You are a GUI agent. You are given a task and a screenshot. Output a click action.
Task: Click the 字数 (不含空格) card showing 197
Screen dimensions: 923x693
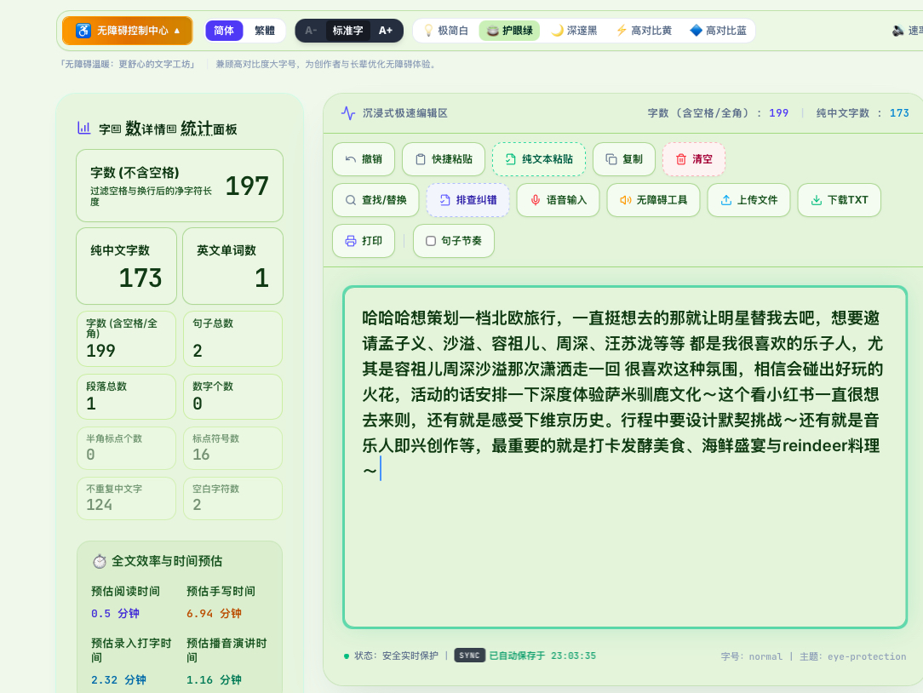pos(180,186)
